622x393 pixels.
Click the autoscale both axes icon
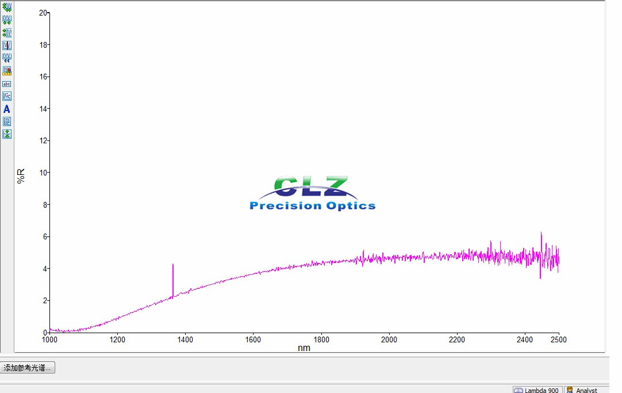(7, 7)
